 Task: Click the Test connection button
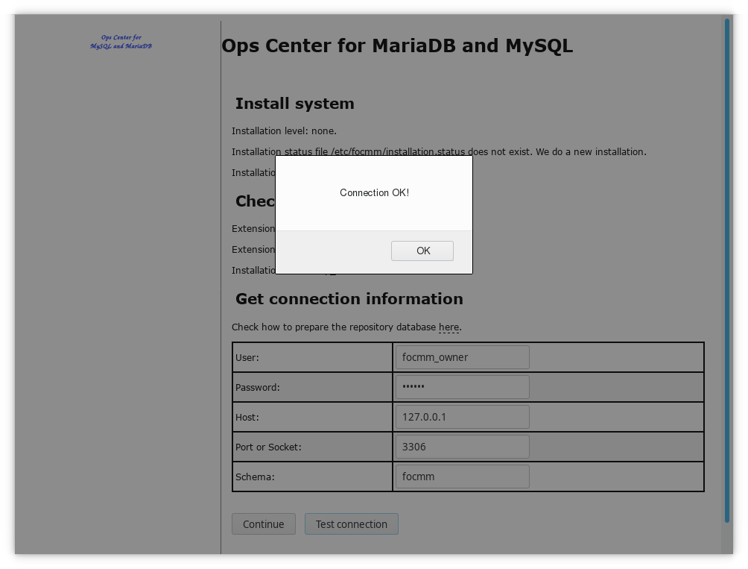click(x=352, y=524)
